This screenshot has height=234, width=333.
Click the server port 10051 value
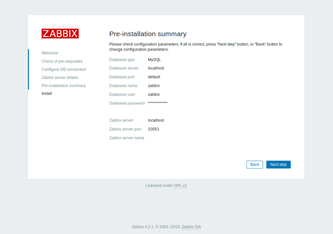point(154,129)
